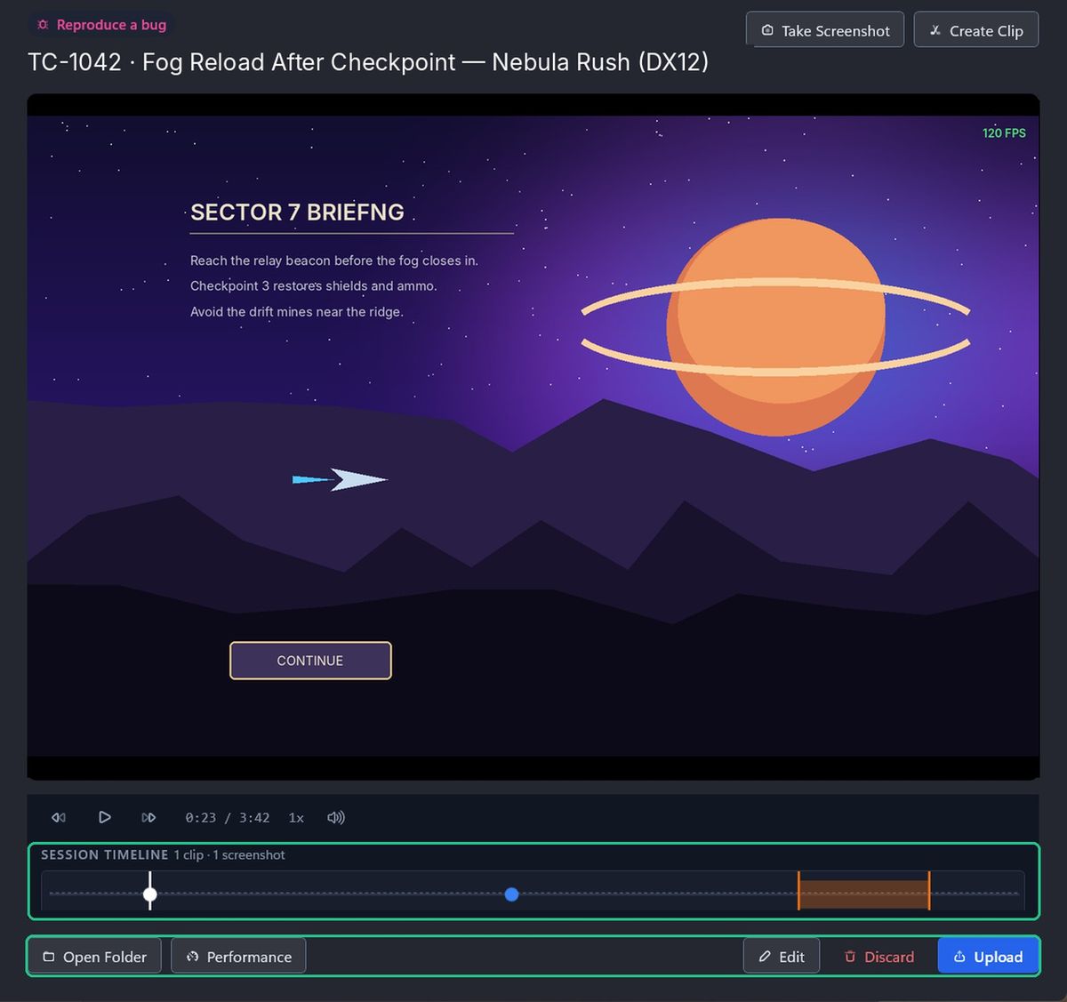Discard the recorded session

tap(878, 957)
